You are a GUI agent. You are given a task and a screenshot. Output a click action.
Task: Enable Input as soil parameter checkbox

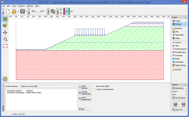coord(95,89)
